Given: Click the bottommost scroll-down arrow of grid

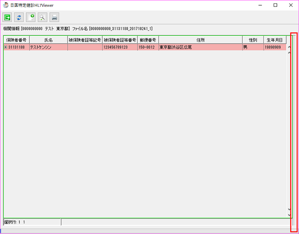Looking at the screenshot, I should point(289,215).
